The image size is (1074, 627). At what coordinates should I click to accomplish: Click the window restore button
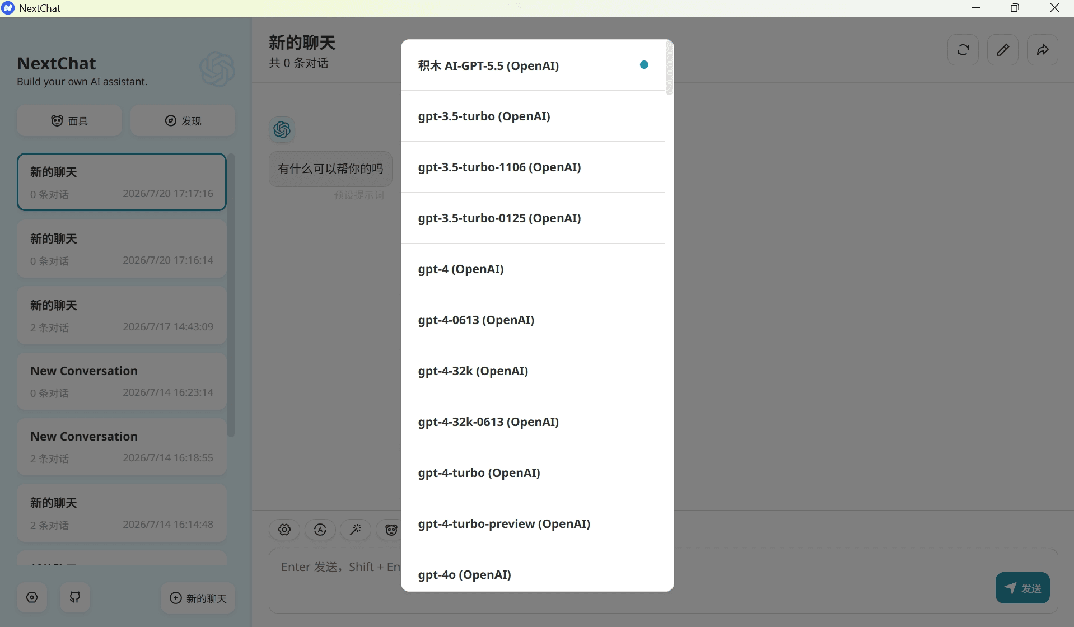click(1015, 8)
